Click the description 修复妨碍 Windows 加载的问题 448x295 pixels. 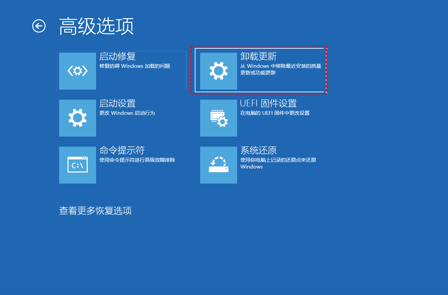(135, 66)
